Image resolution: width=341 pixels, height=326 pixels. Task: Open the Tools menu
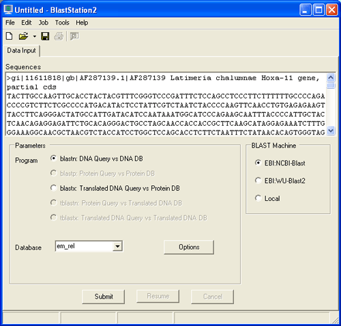pyautogui.click(x=62, y=23)
